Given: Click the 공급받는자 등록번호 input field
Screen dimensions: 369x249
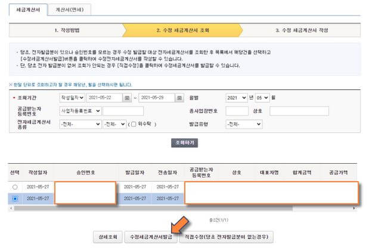Looking at the screenshot, I should [x=123, y=111].
